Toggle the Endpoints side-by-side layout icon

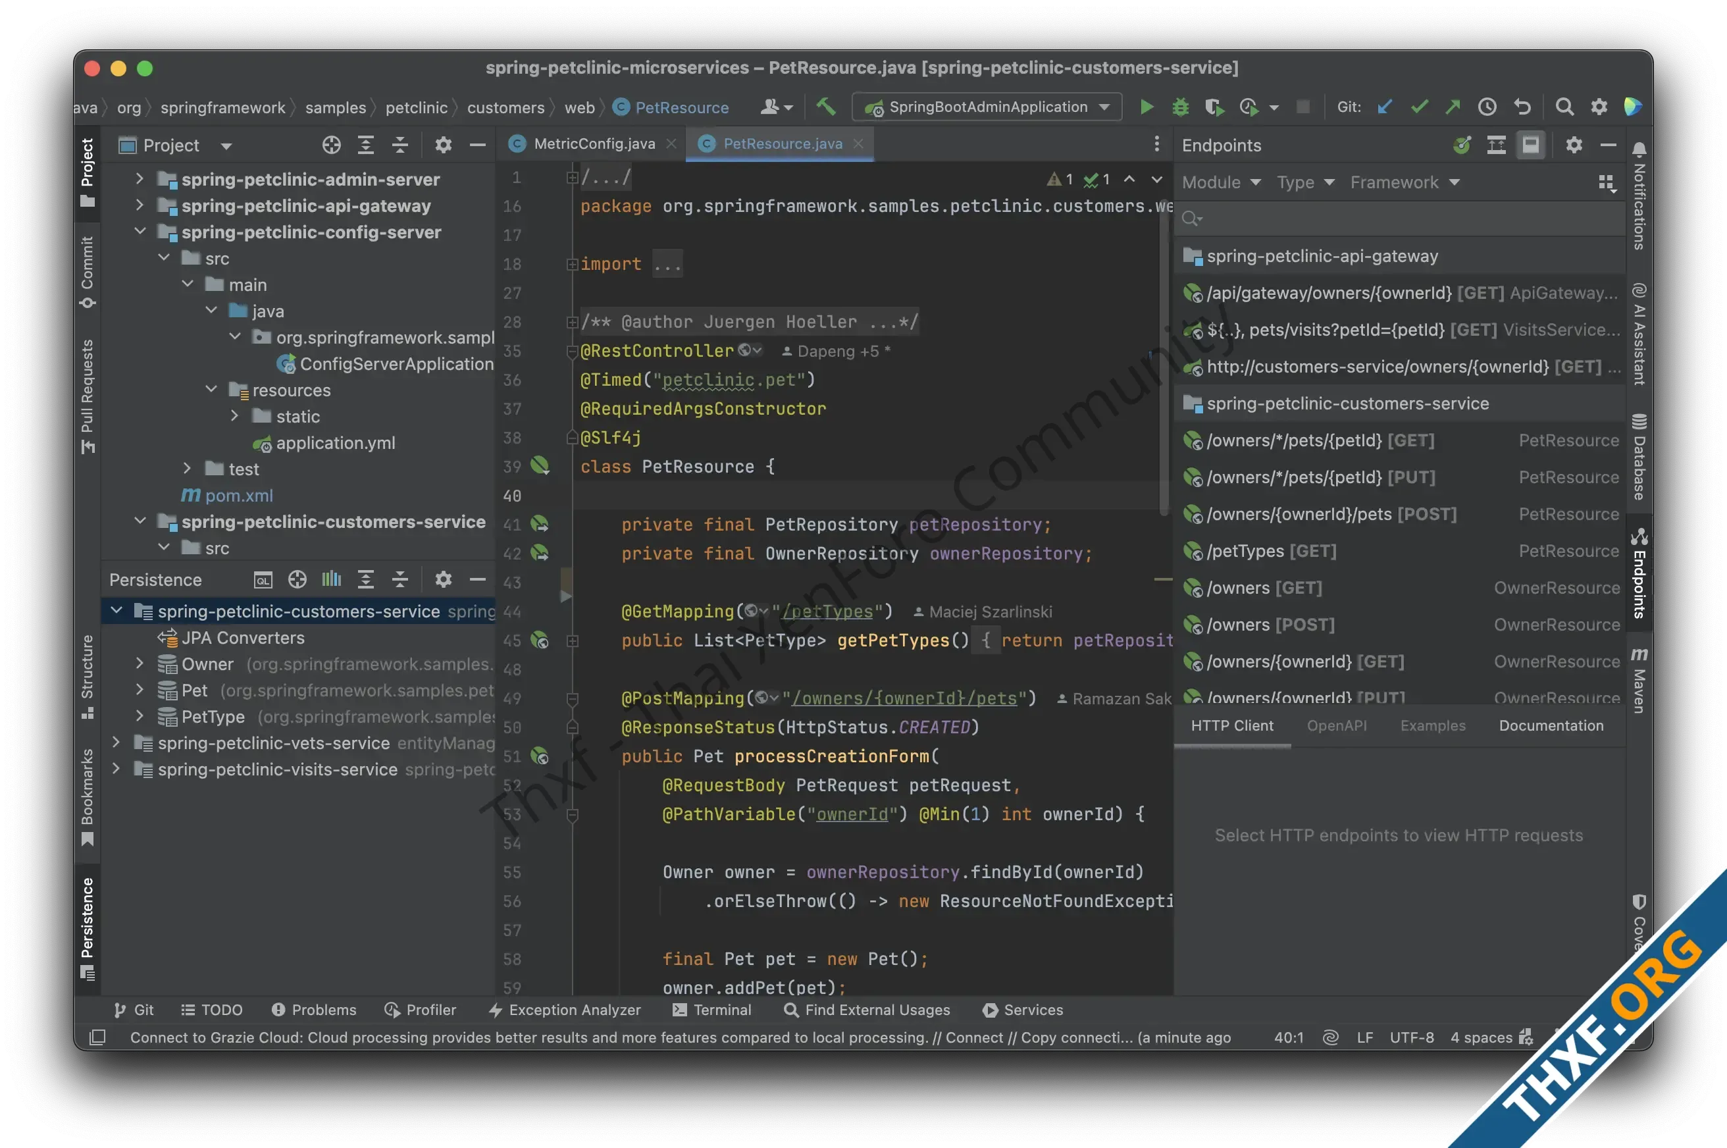[1497, 145]
